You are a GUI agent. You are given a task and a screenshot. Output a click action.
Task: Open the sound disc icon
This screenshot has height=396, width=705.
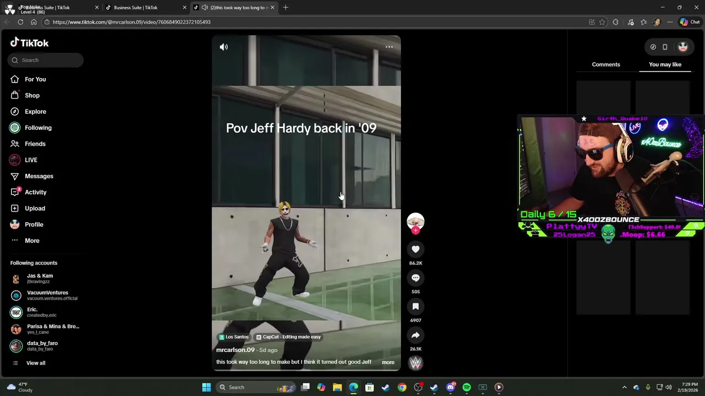pos(415,362)
